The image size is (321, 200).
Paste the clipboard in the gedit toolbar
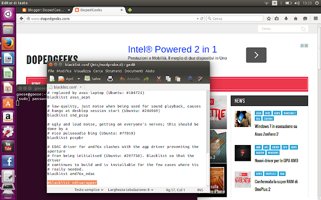178,79
